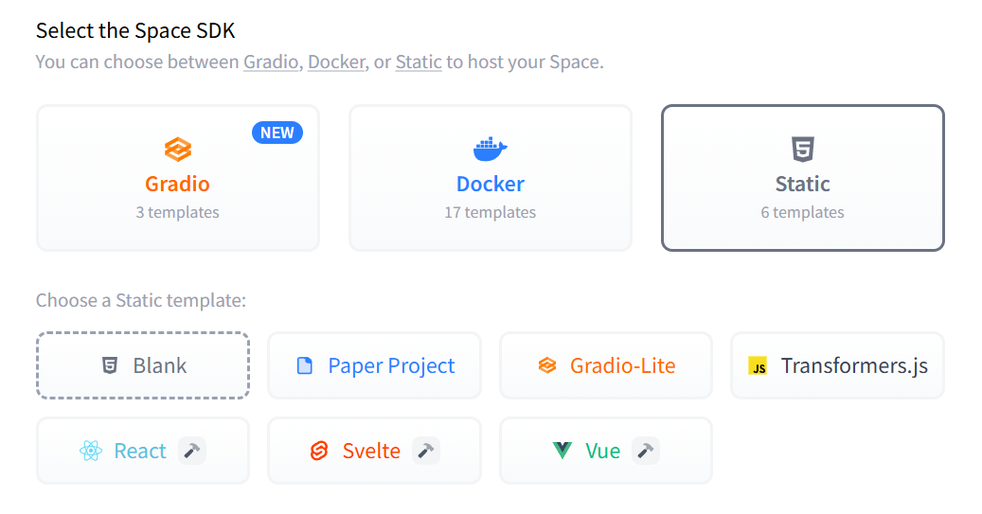Click the Vue logo icon

point(562,452)
